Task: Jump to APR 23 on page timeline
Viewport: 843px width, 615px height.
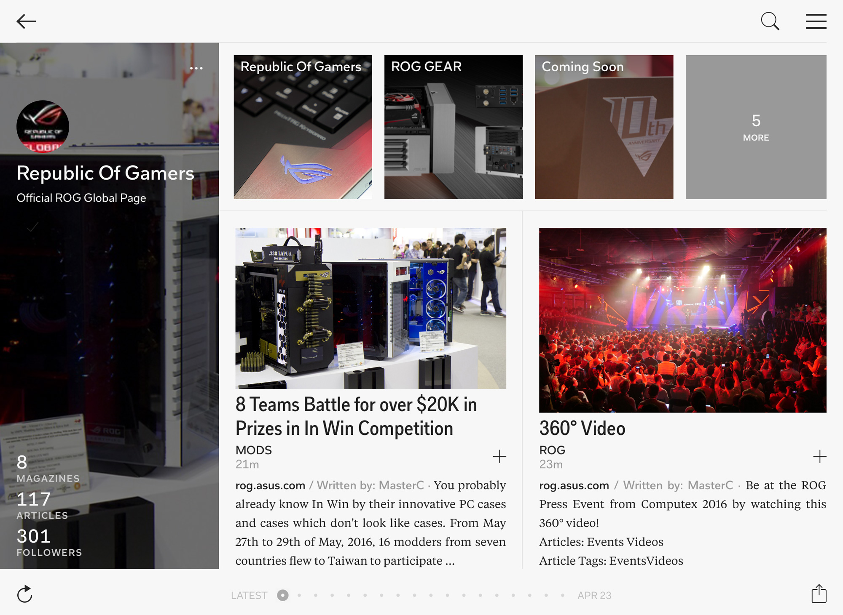Action: (594, 595)
